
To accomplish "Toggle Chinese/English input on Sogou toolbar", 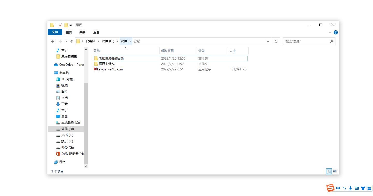I will pyautogui.click(x=338, y=188).
